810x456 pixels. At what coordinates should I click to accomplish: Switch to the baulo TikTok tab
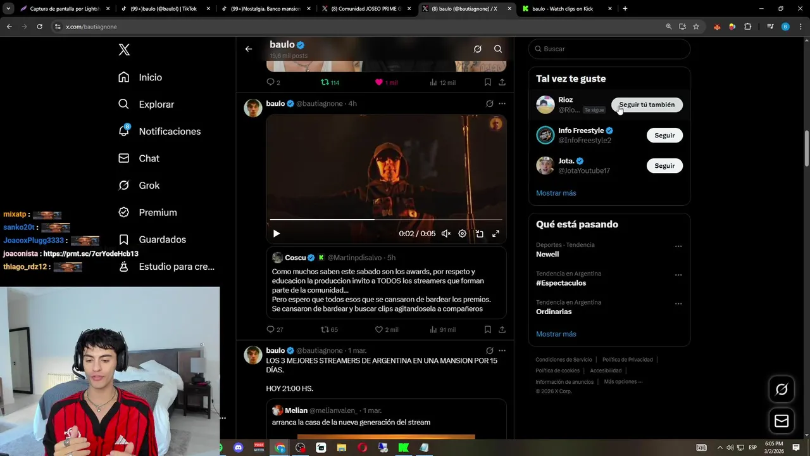tap(165, 9)
